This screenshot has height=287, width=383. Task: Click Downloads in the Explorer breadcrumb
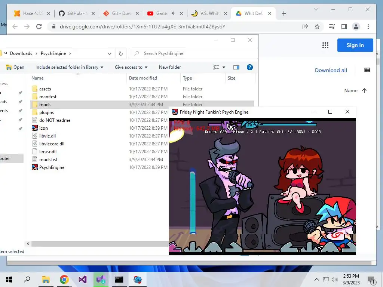[x=21, y=53]
